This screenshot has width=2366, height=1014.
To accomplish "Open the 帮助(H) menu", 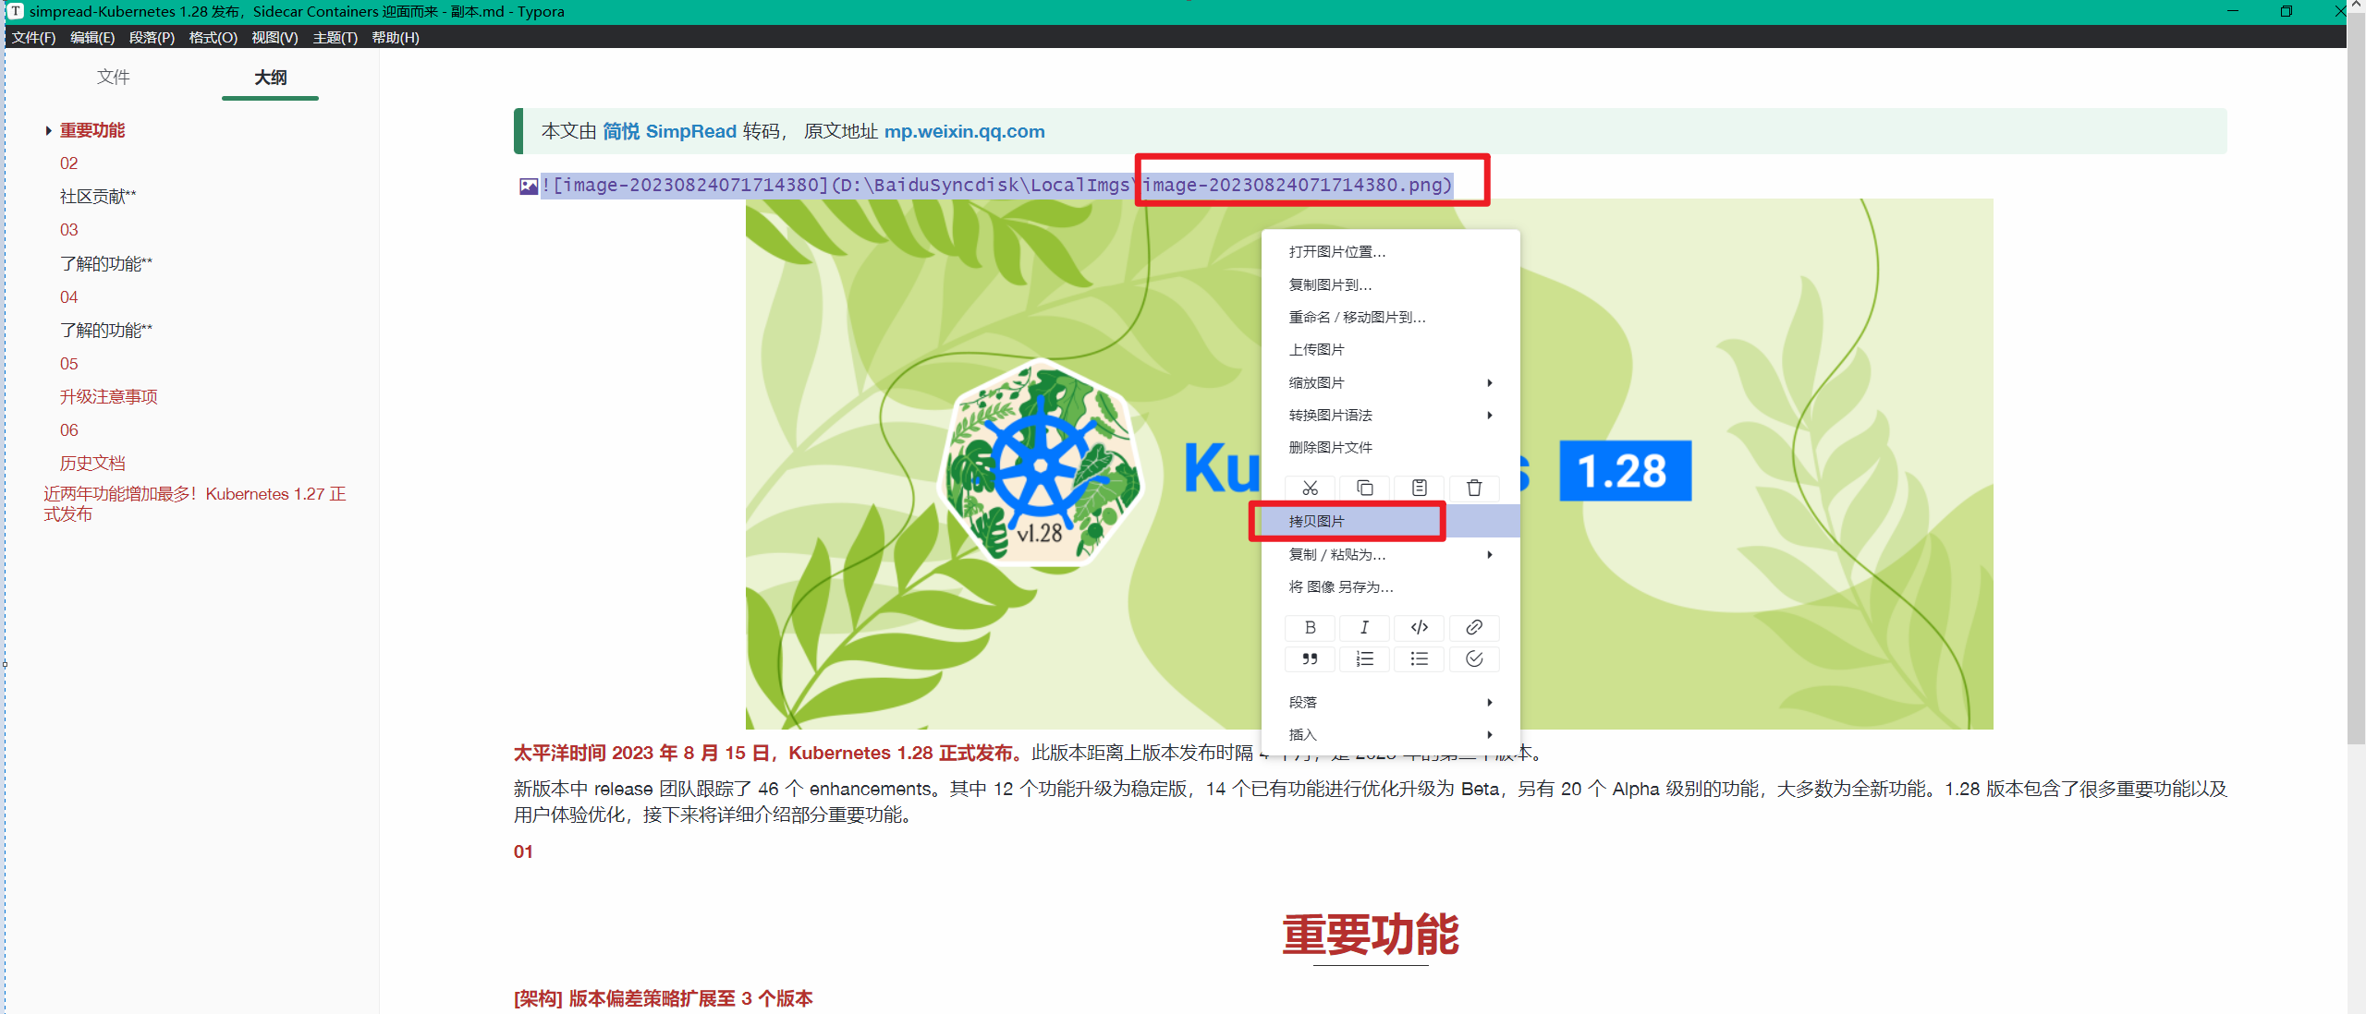I will tap(396, 38).
